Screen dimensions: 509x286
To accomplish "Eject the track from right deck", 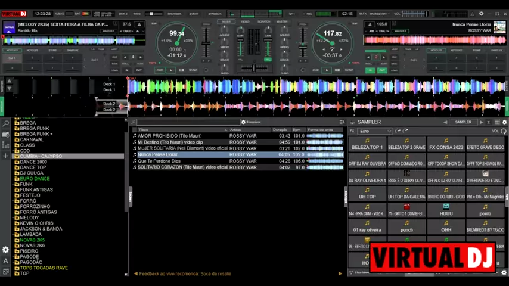I will (x=370, y=24).
